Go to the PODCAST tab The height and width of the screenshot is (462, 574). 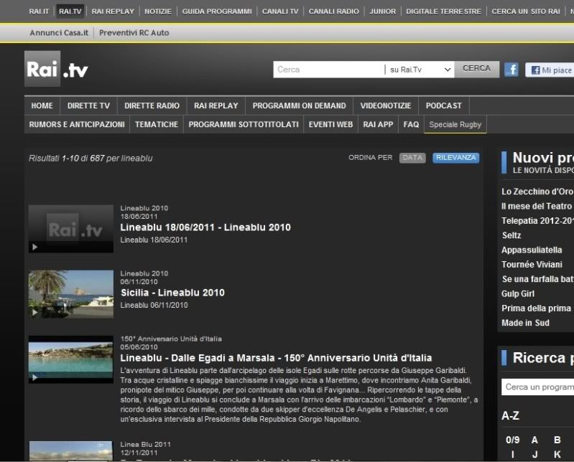pyautogui.click(x=443, y=105)
